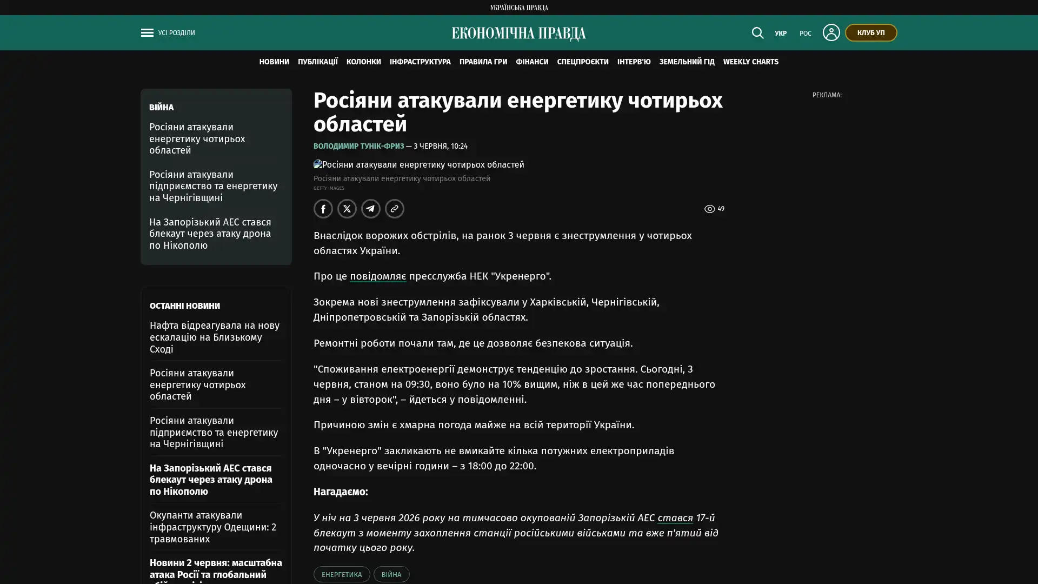Image resolution: width=1038 pixels, height=584 pixels.
Task: Share article on X (Twitter)
Action: 347,209
